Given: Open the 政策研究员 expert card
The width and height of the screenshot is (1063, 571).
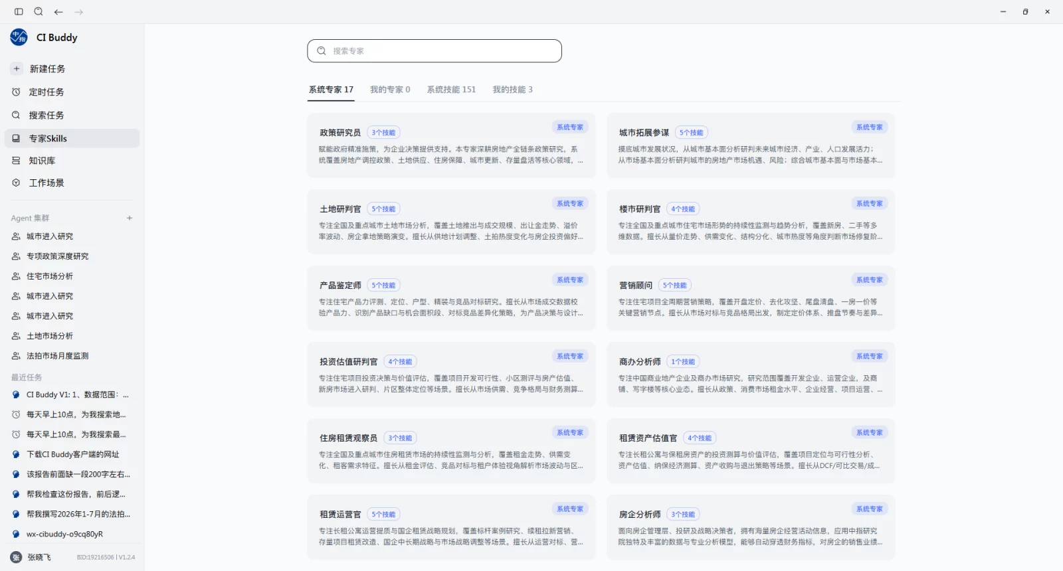Looking at the screenshot, I should [451, 145].
